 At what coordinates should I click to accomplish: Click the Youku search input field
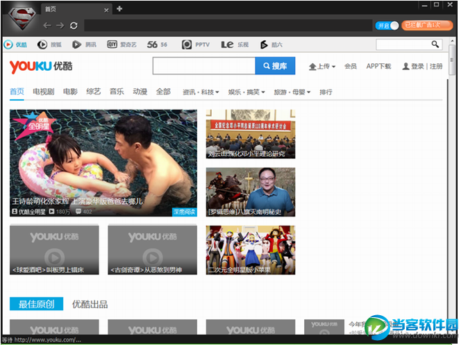pyautogui.click(x=203, y=66)
